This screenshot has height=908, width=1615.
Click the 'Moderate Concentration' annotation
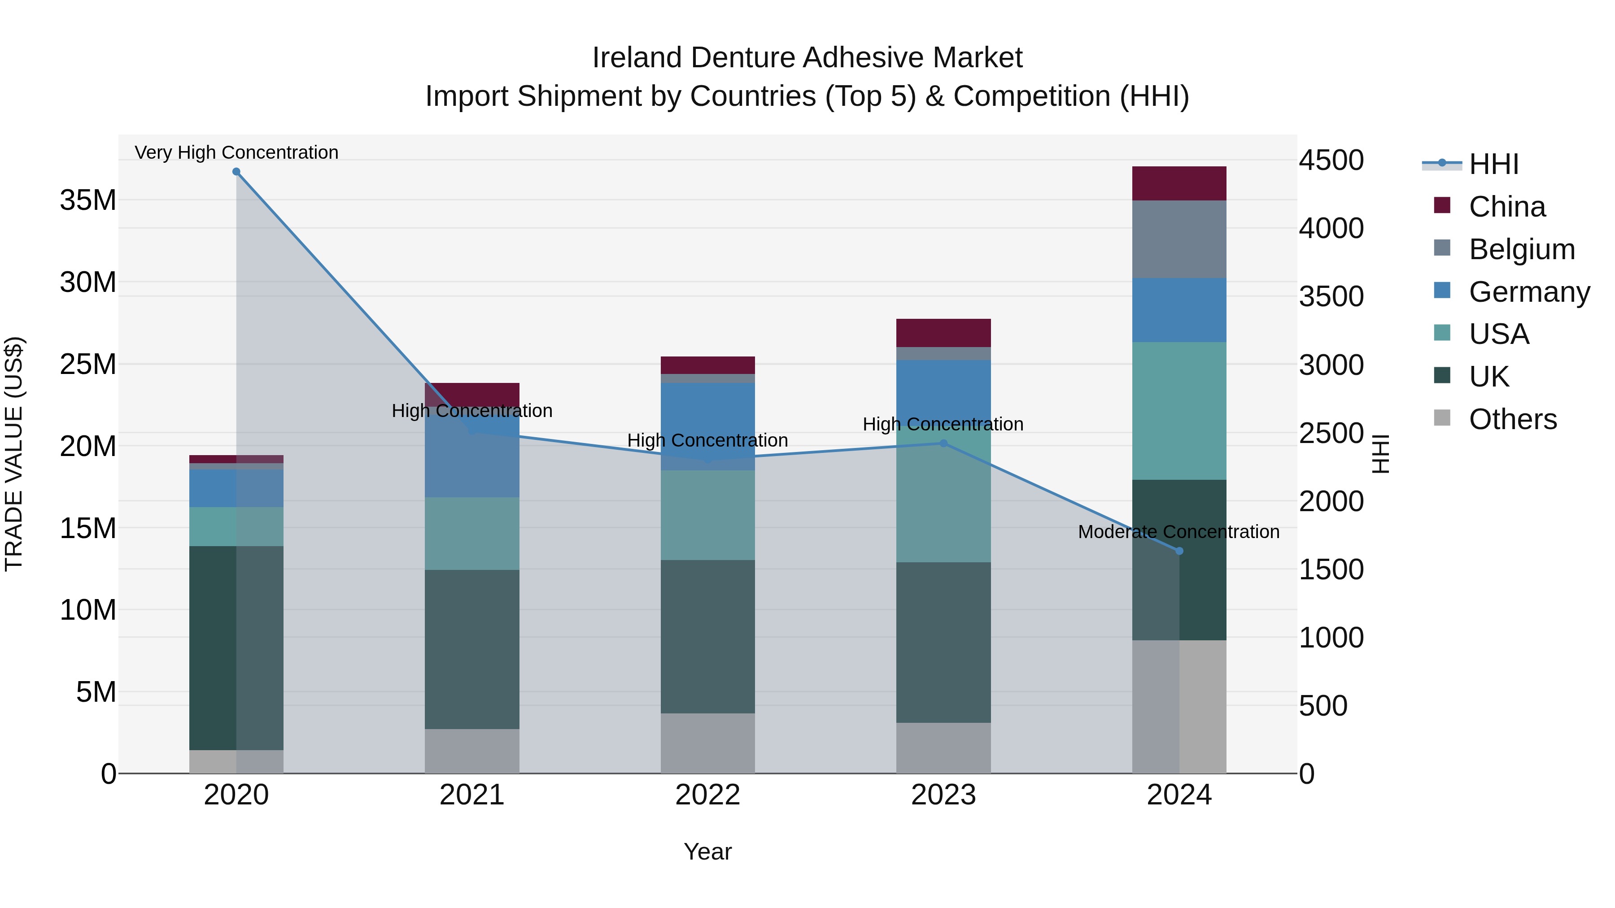(x=1179, y=531)
